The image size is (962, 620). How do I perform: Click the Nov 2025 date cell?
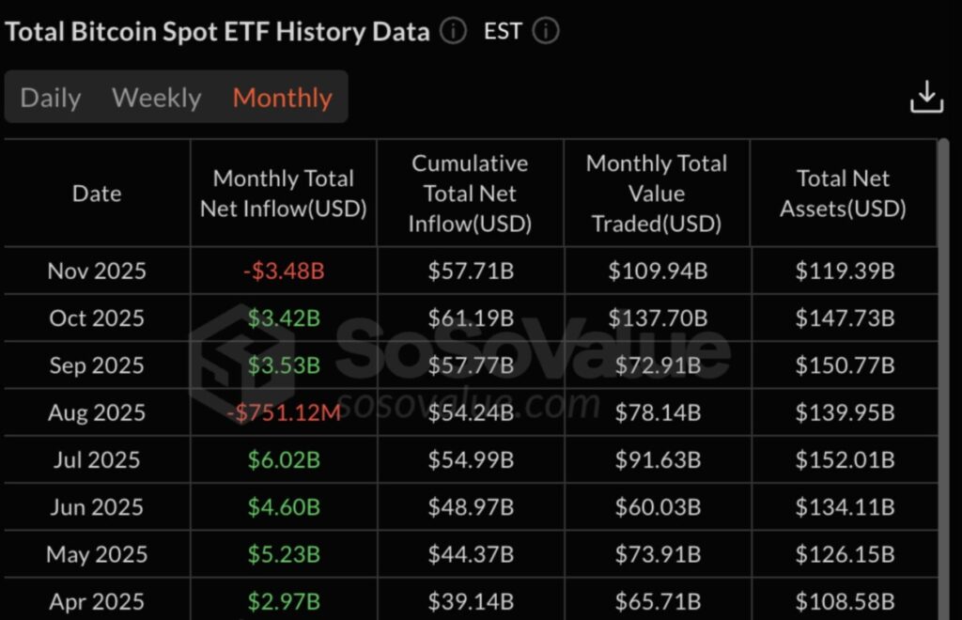pos(97,271)
